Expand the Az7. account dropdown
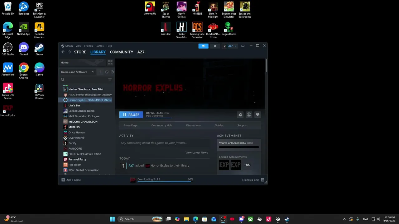This screenshot has width=399, height=224. [x=232, y=46]
